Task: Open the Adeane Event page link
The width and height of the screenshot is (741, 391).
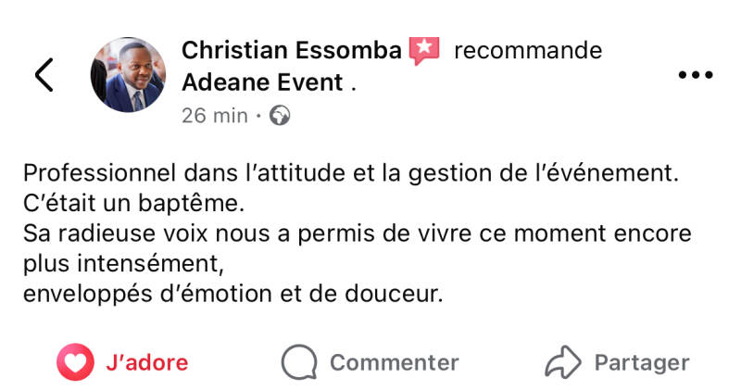Action: pyautogui.click(x=263, y=82)
